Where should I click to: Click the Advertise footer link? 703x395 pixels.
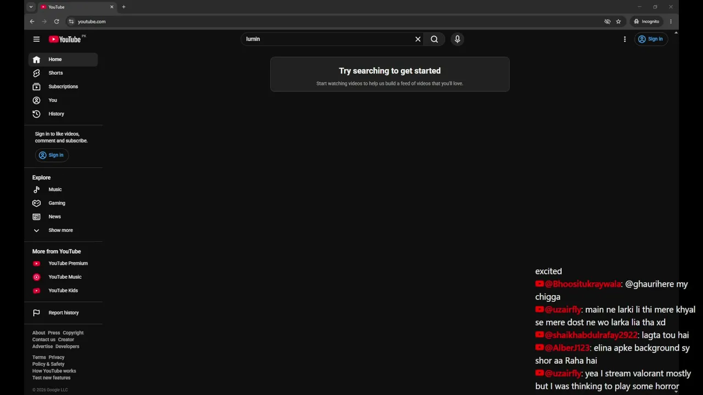pos(42,347)
